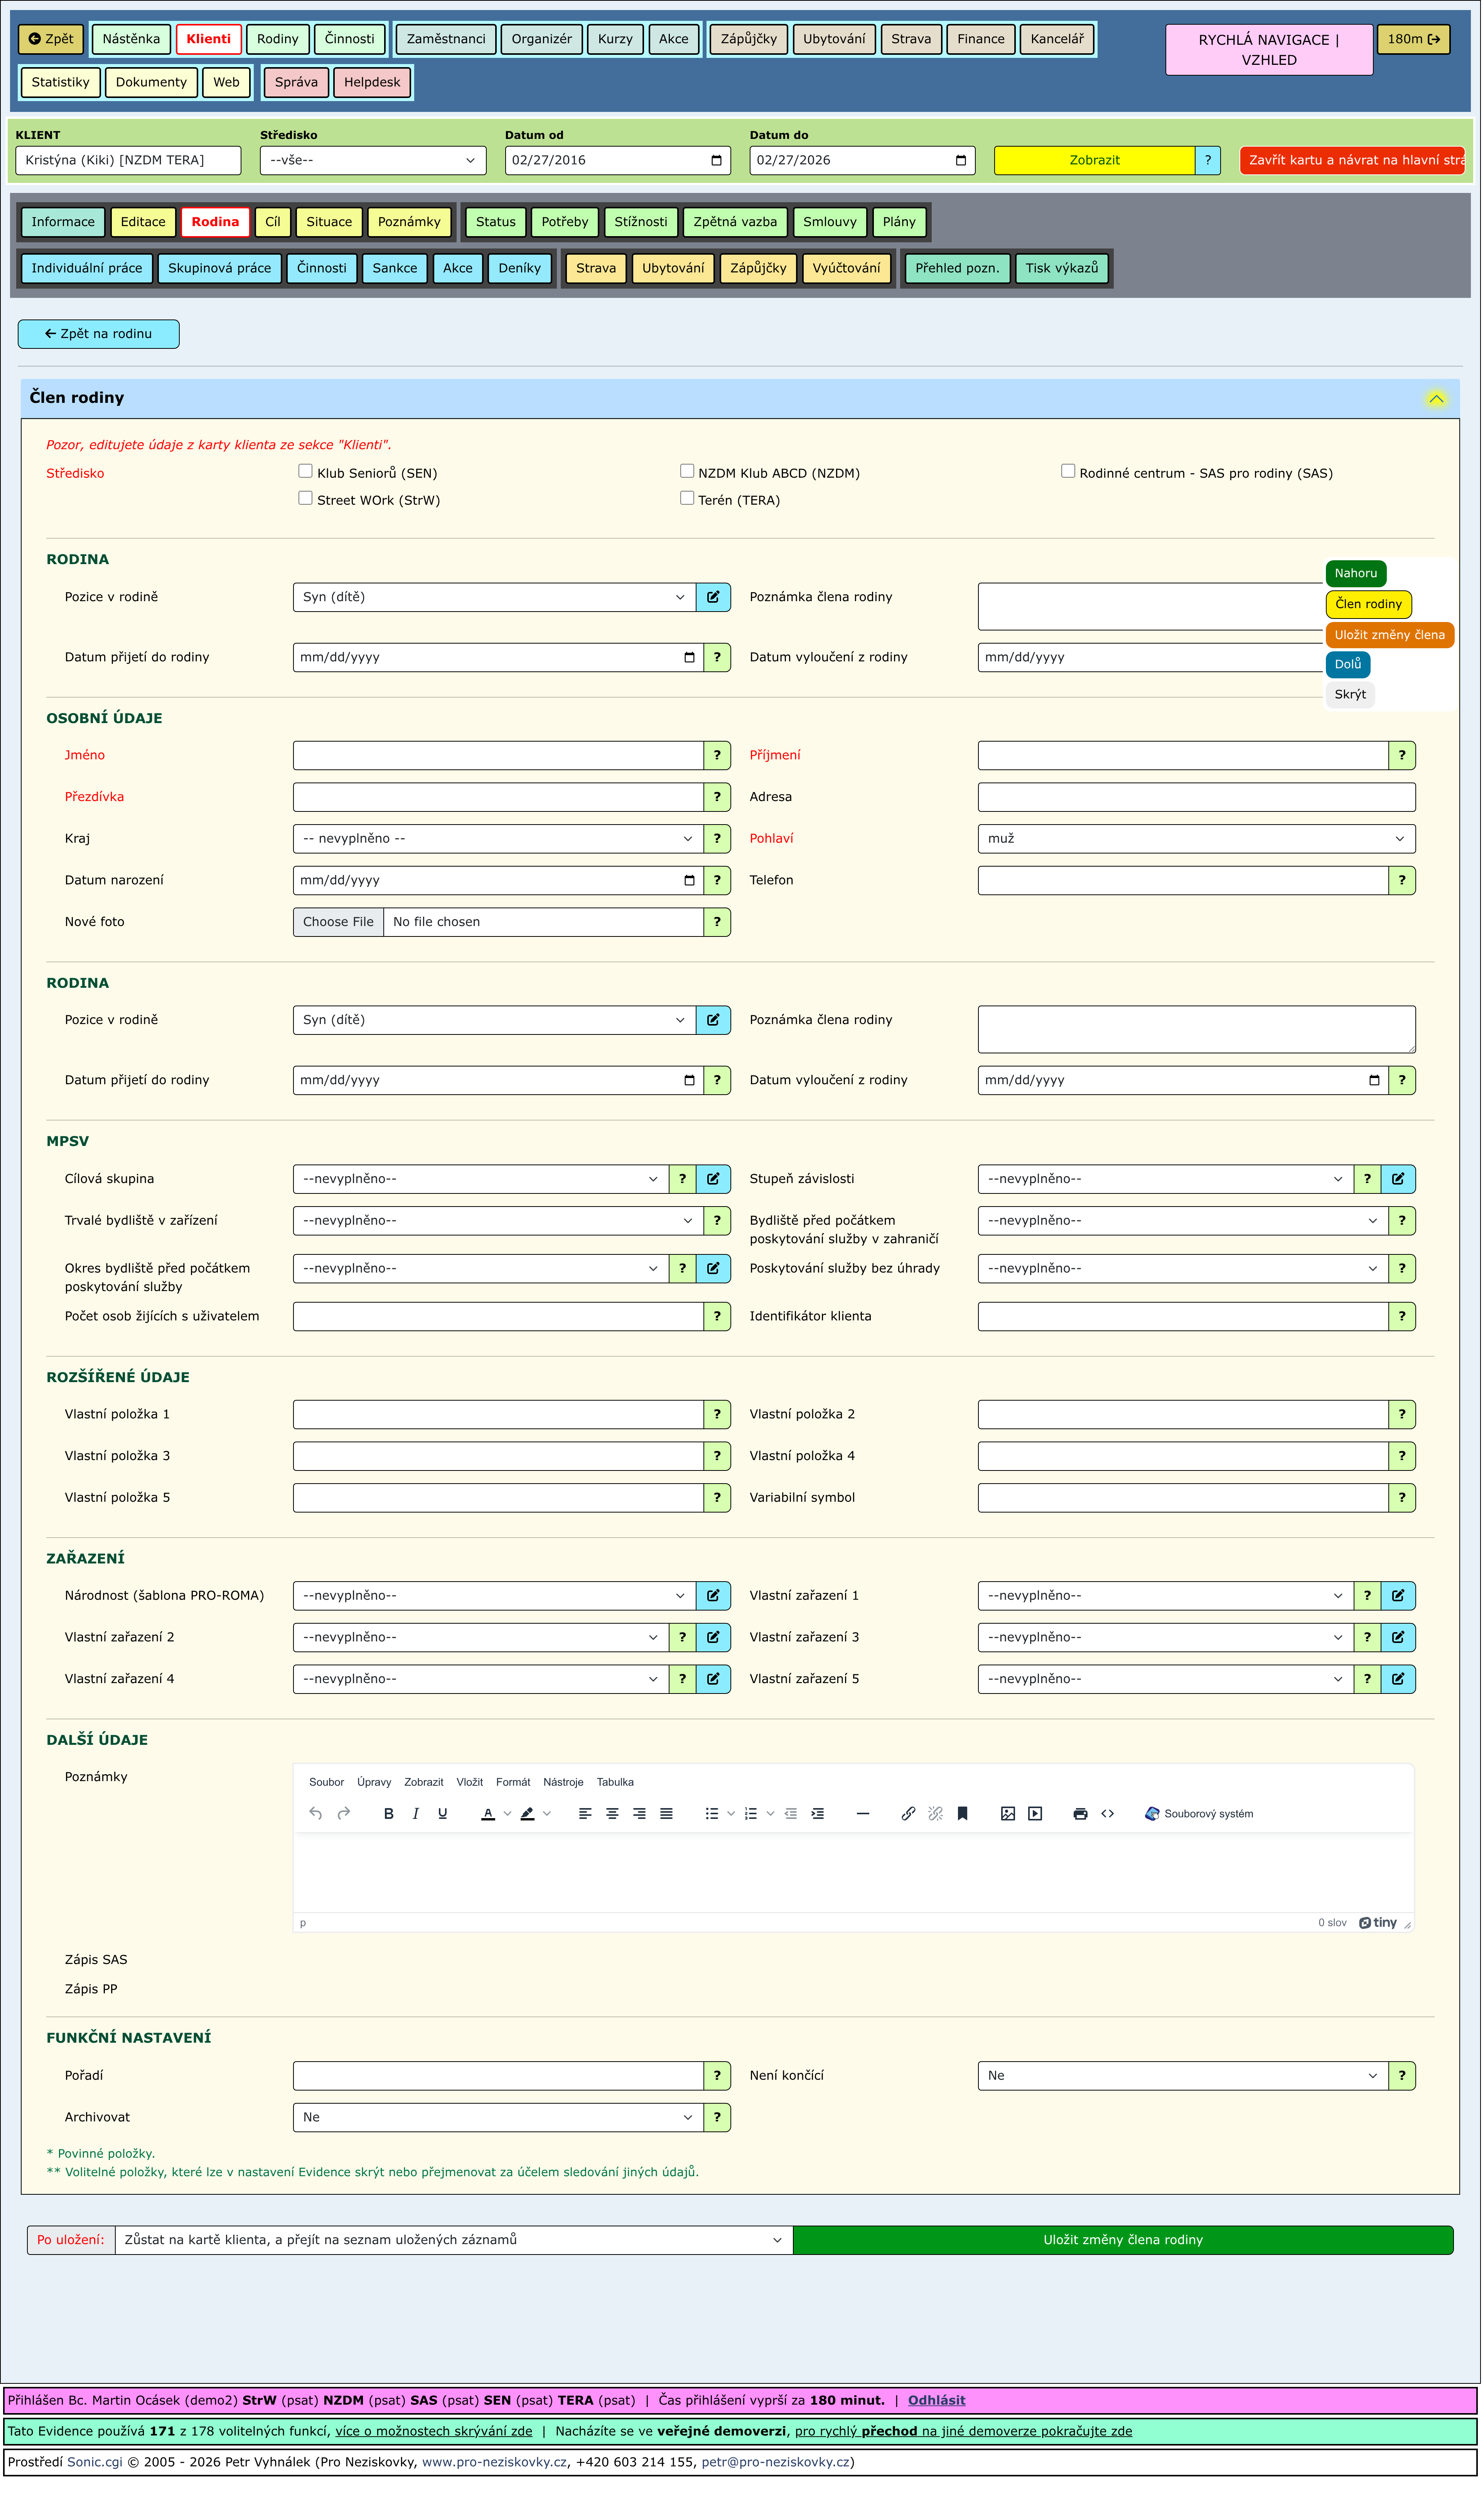Image resolution: width=1484 pixels, height=2498 pixels.
Task: Collapse the Člen rodiny section chevron
Action: (x=1436, y=399)
